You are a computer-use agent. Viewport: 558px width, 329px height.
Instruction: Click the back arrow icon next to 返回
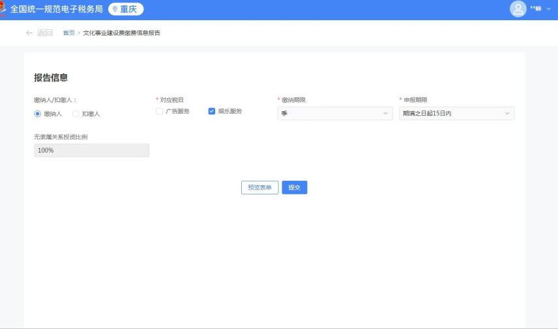29,33
